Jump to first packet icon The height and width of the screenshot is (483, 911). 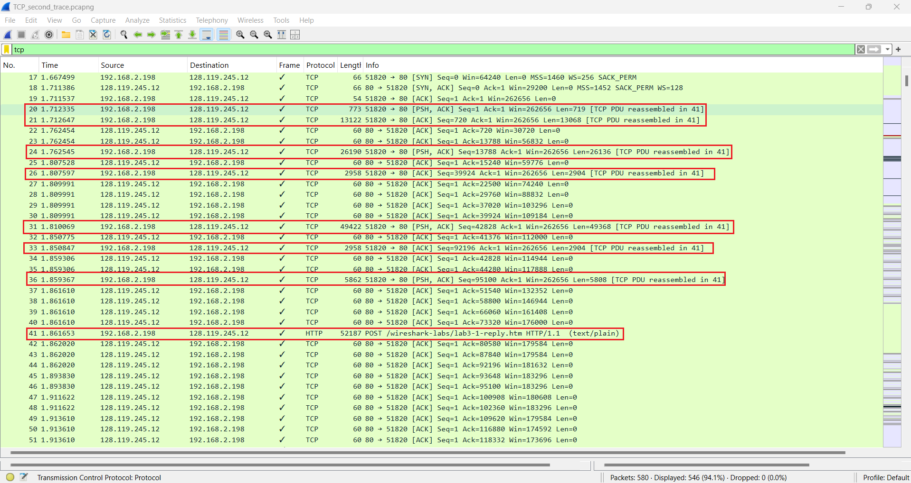(x=179, y=35)
